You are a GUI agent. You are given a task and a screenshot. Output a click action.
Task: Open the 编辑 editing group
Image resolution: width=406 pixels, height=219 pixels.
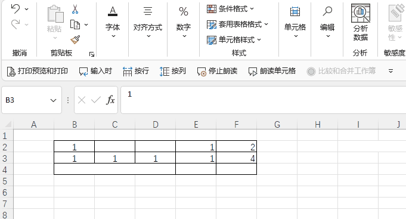327,22
